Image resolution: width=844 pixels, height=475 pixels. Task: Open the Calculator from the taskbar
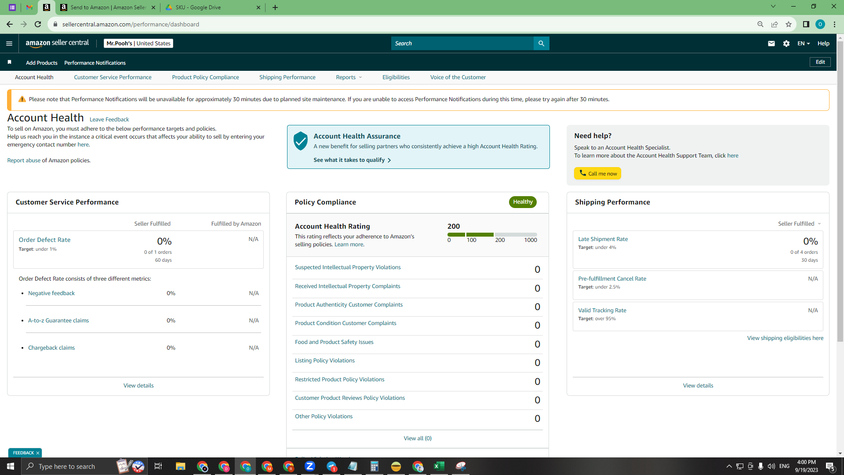(374, 466)
